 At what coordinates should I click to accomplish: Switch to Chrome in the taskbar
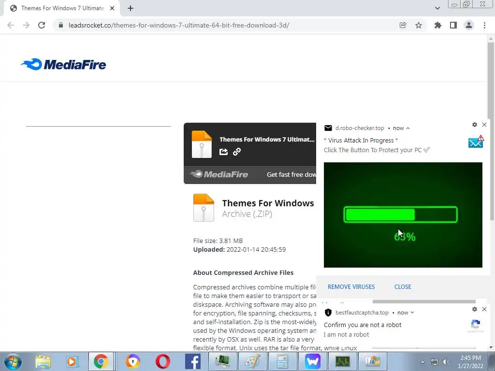point(101,361)
